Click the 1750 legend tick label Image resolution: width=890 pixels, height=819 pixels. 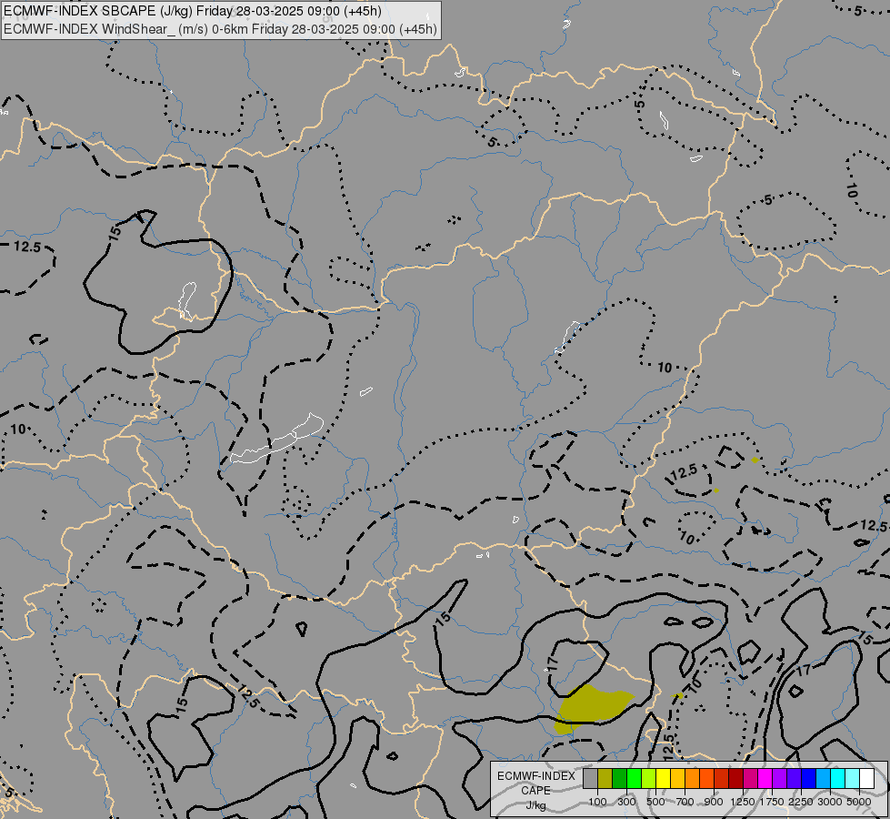tap(772, 802)
